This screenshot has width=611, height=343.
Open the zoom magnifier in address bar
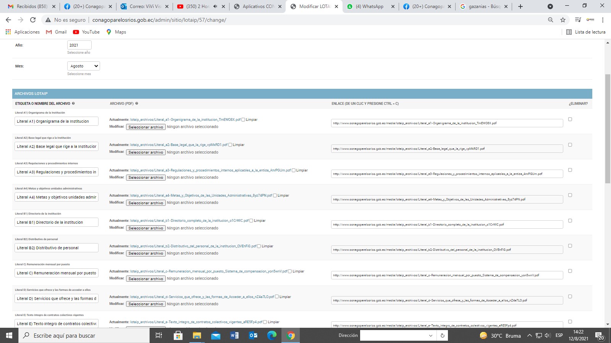click(x=550, y=20)
